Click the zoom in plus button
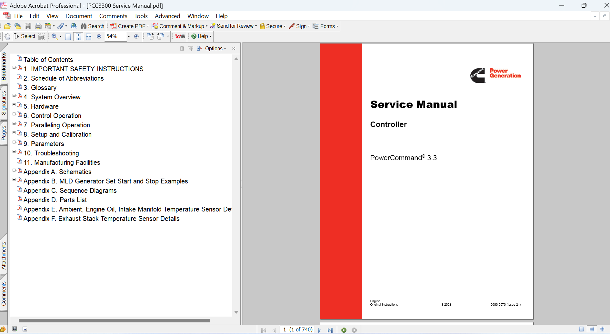The width and height of the screenshot is (610, 334). pyautogui.click(x=136, y=36)
